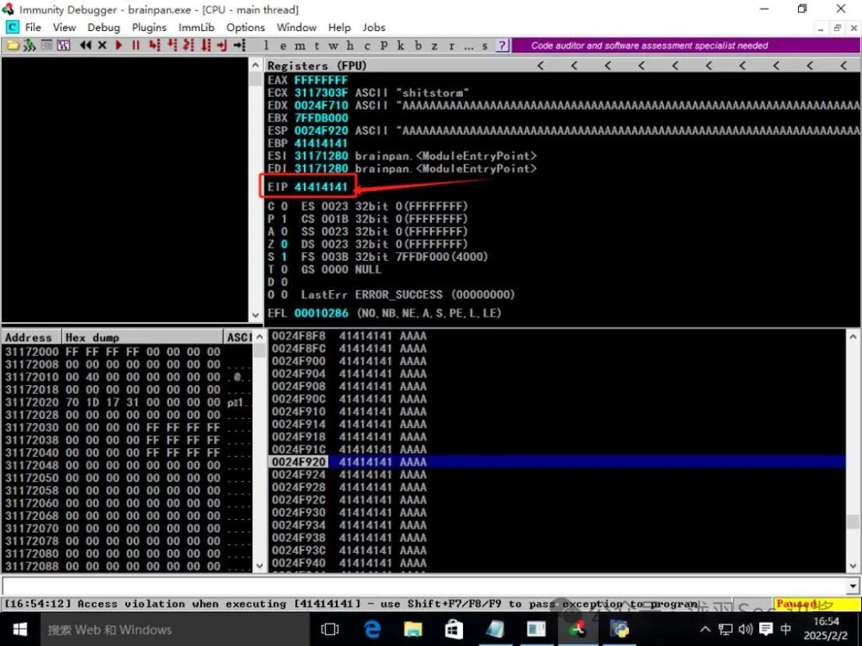Open the Jobs menu
862x646 pixels.
coord(374,27)
